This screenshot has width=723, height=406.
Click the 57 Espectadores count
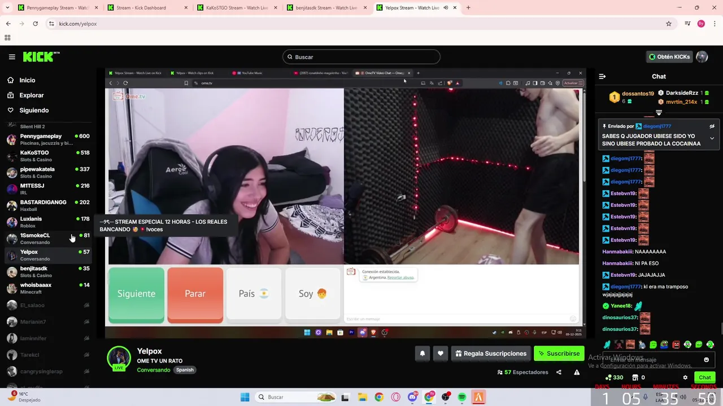[x=522, y=372]
